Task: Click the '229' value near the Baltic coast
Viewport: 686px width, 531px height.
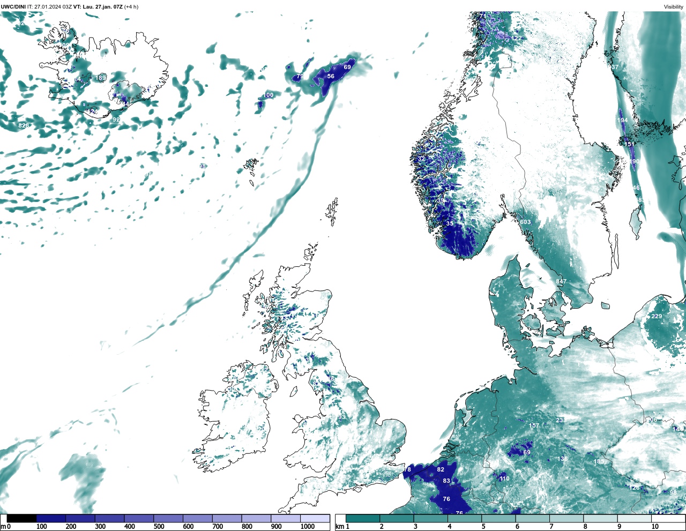Action: [x=657, y=316]
